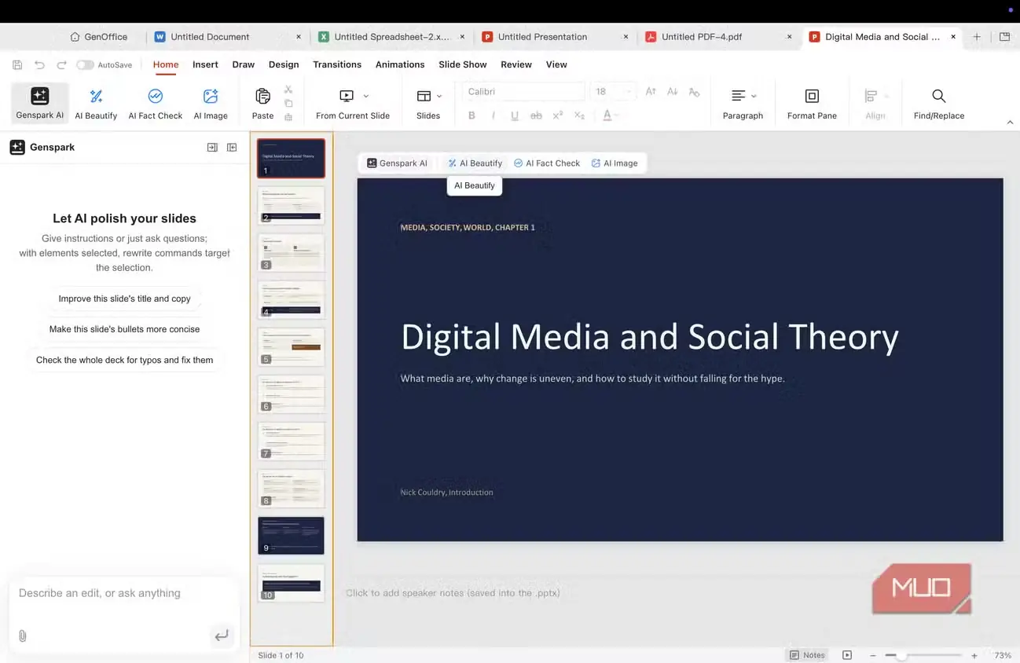Select slide 9 thumbnail
The width and height of the screenshot is (1020, 663).
coord(291,536)
